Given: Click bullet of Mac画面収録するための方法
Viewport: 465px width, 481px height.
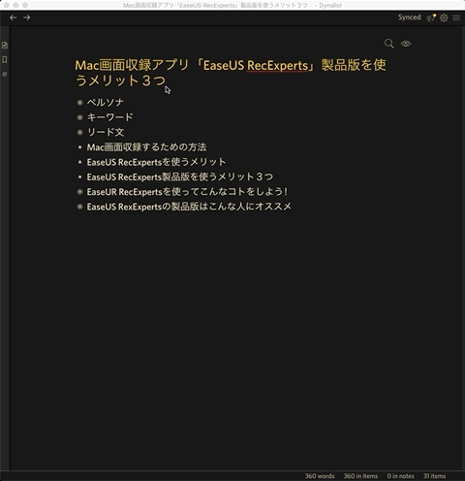Looking at the screenshot, I should click(x=79, y=147).
